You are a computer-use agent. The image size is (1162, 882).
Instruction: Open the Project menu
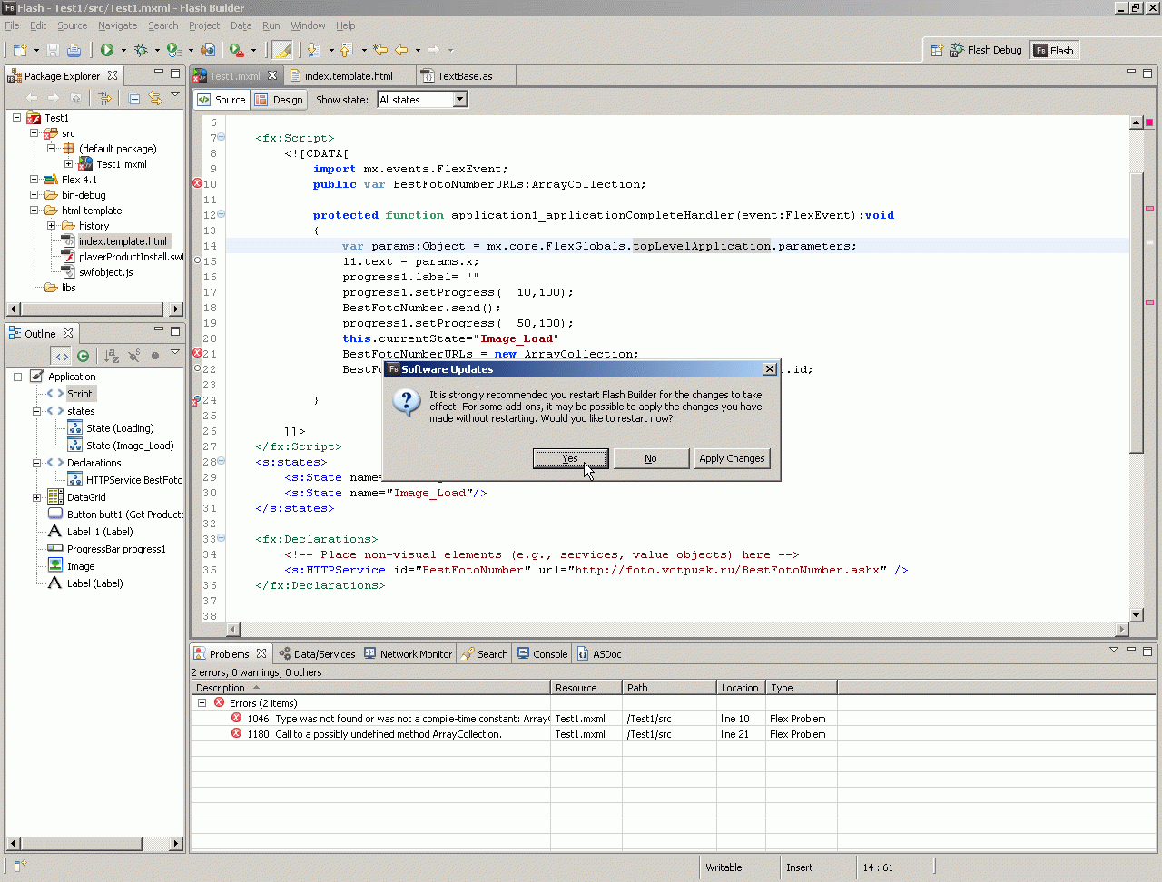(x=203, y=25)
